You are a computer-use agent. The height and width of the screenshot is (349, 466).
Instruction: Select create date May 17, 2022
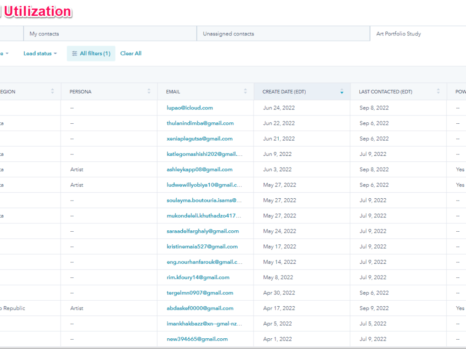tap(280, 247)
